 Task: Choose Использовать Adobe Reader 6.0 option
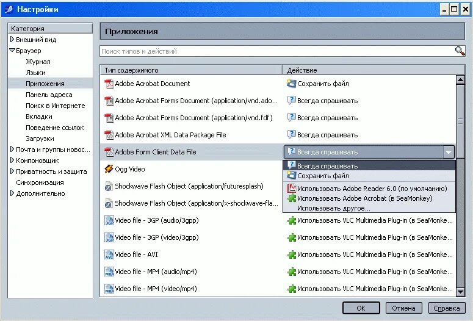click(369, 189)
